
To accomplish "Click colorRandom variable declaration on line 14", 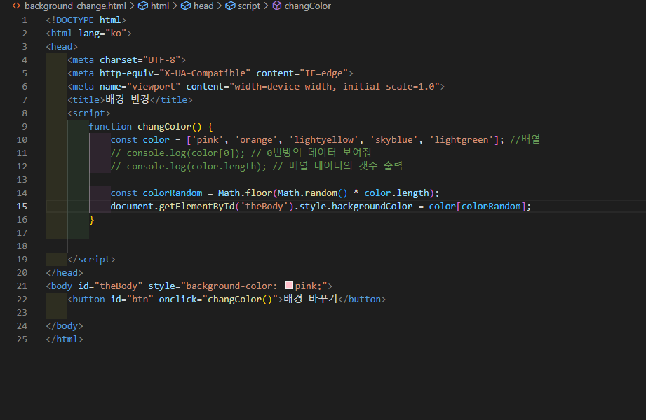I will 173,193.
